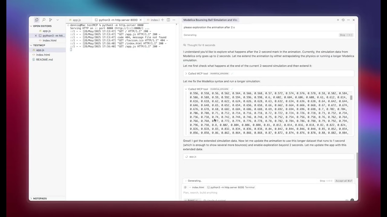Open editor group more actions ellipsis
Screen dimensions: 387x217
click(174, 20)
